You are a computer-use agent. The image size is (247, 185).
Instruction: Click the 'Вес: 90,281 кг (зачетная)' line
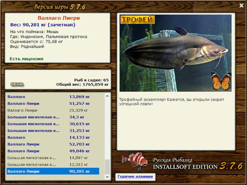point(43,25)
